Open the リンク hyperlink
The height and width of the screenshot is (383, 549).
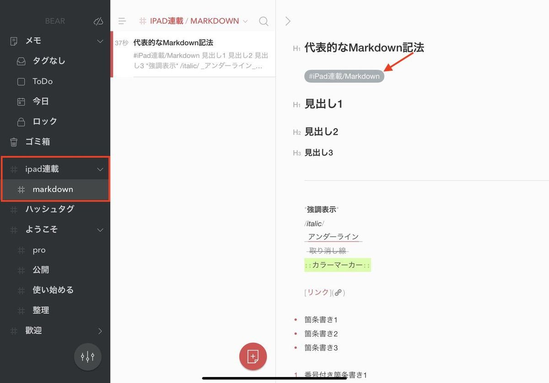pos(318,293)
